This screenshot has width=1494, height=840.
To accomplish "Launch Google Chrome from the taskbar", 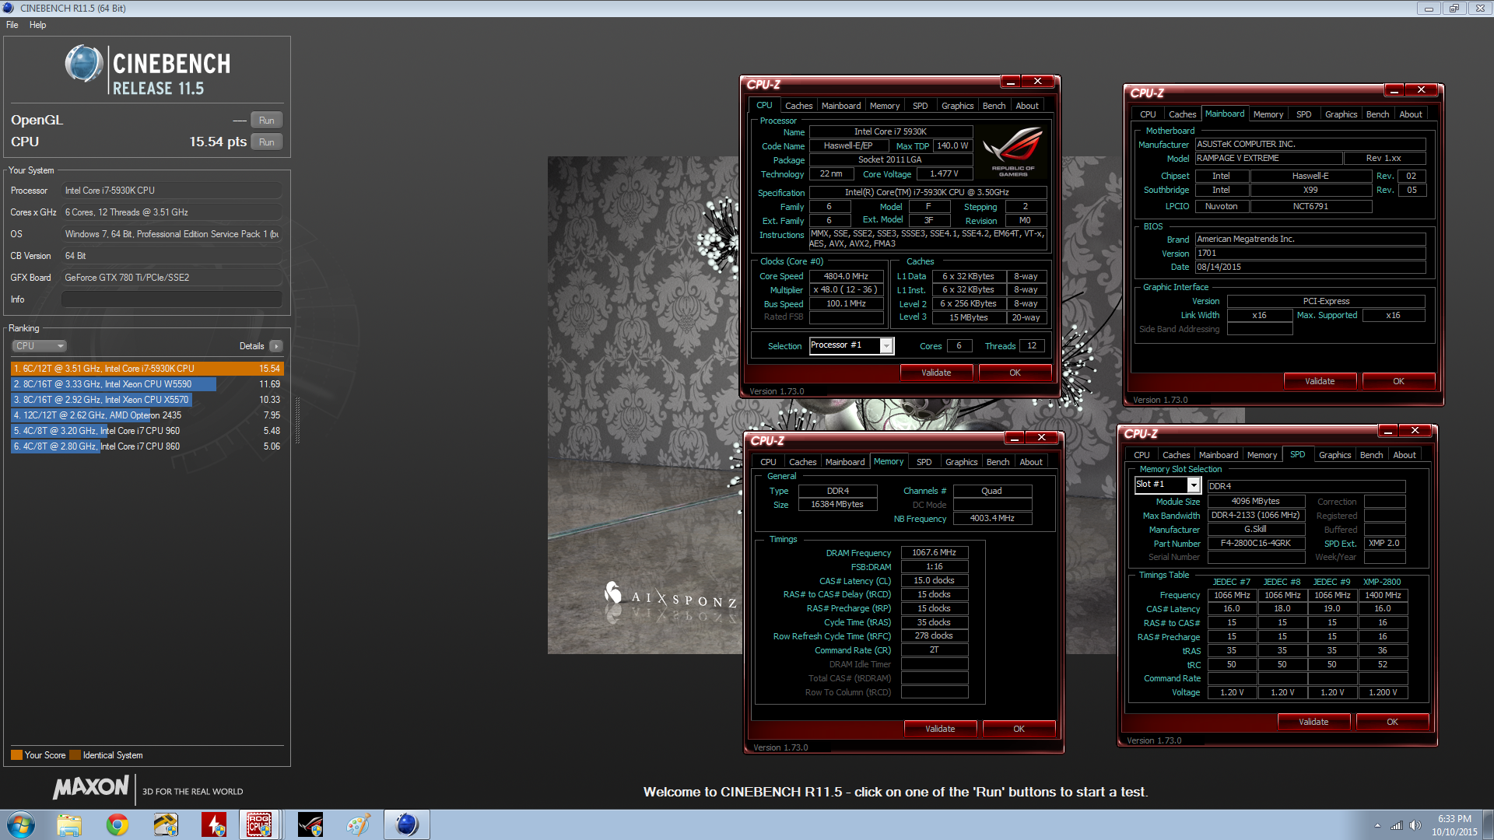I will [117, 824].
